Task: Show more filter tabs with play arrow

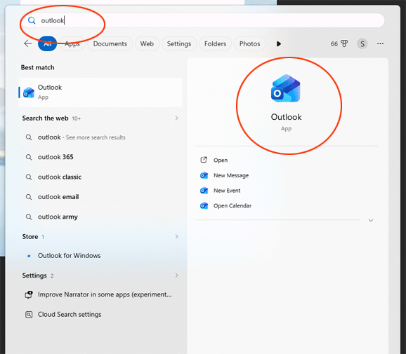Action: pos(279,43)
